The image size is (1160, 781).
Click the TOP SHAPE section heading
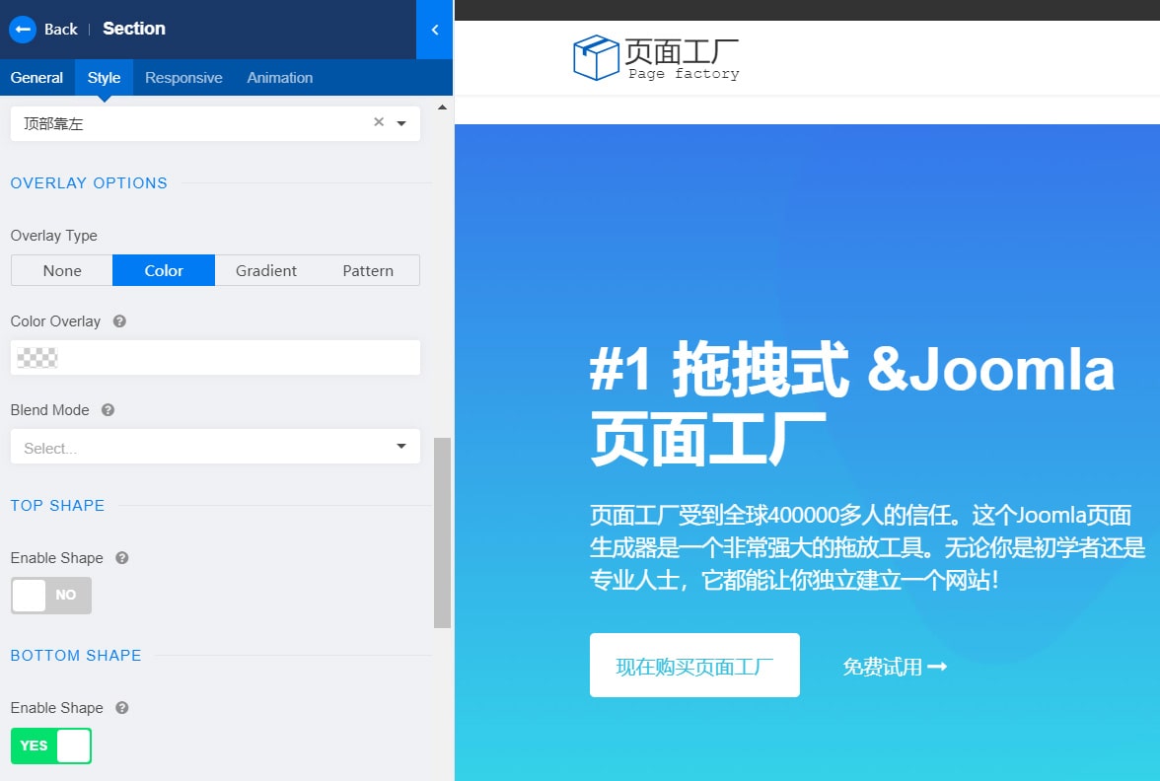tap(57, 505)
